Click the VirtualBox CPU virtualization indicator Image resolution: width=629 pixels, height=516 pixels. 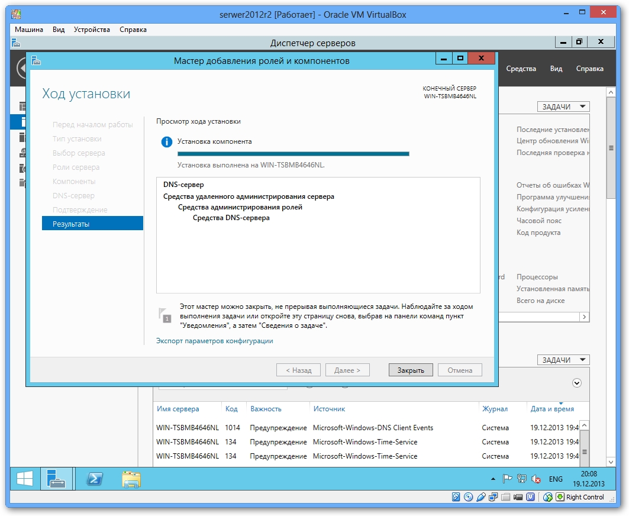coord(530,497)
